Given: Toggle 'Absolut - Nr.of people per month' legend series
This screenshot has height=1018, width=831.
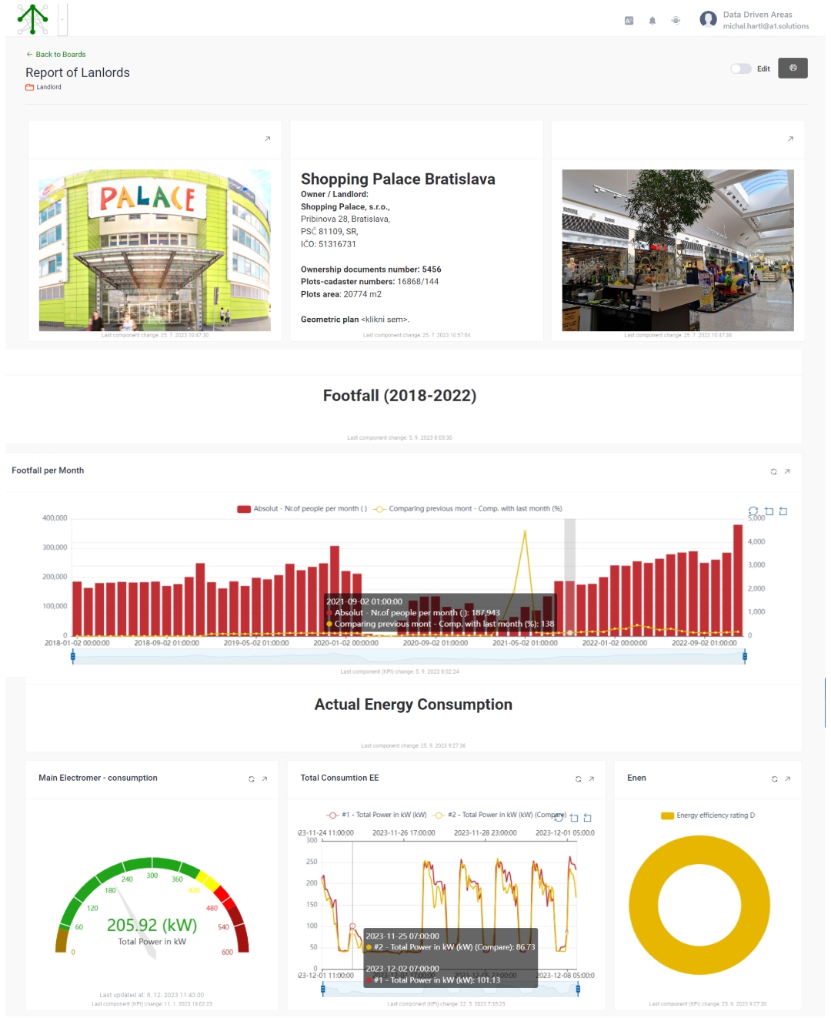Looking at the screenshot, I should (302, 509).
